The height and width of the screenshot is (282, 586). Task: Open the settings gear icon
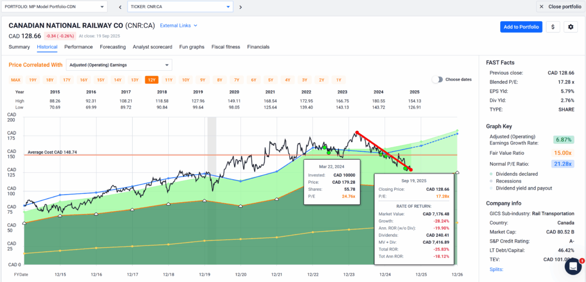[x=571, y=27]
